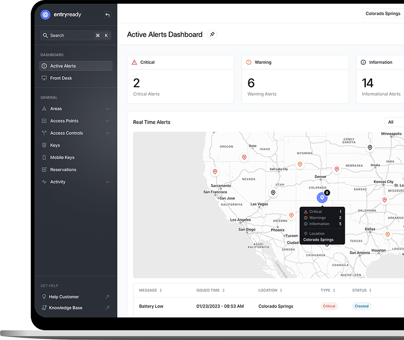Open external link arrow for Help Customer

click(x=107, y=297)
